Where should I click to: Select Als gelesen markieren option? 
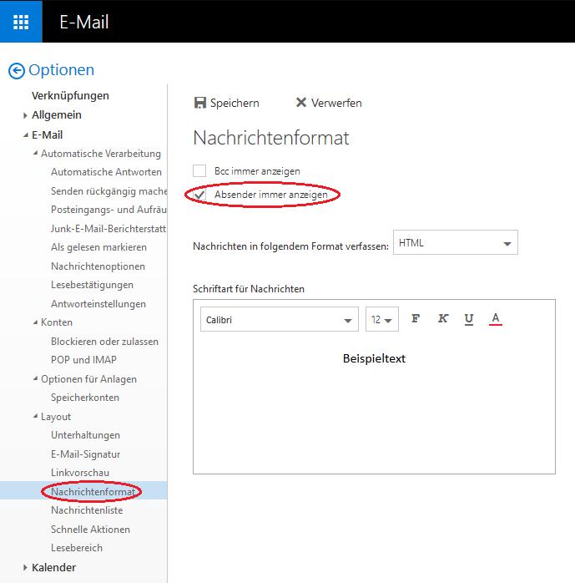pyautogui.click(x=98, y=247)
